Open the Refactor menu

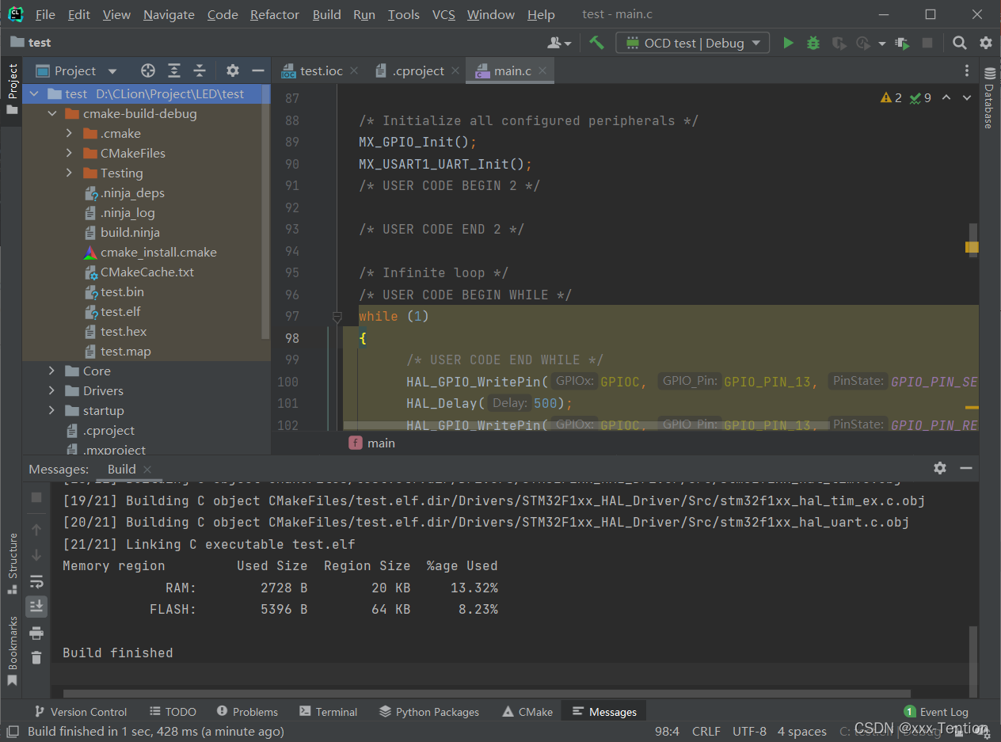click(x=274, y=14)
